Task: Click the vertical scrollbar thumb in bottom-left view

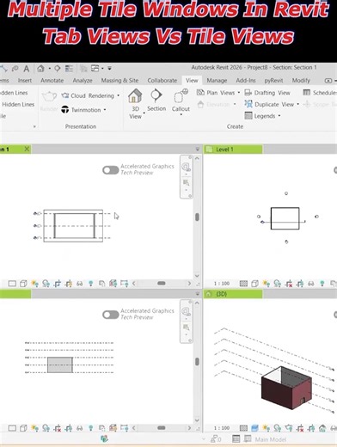Action: tap(197, 362)
